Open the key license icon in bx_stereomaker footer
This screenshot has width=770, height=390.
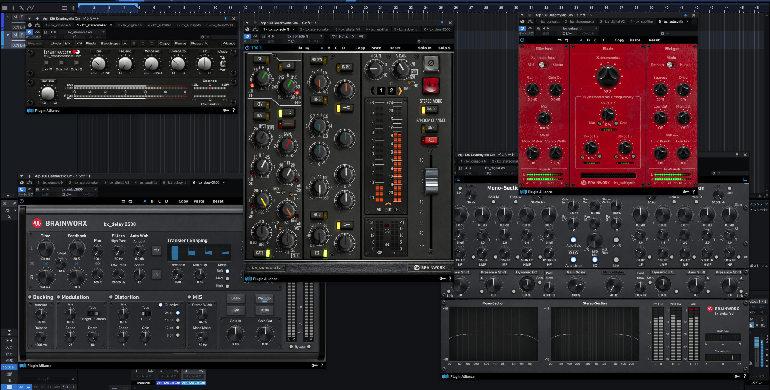click(226, 110)
